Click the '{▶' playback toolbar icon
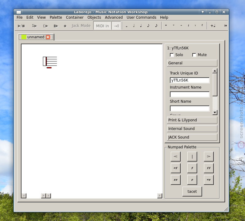245x221 pixels. tap(46, 26)
